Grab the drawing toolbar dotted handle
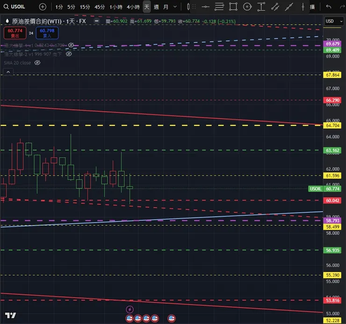The height and width of the screenshot is (324, 346). tap(194, 7)
